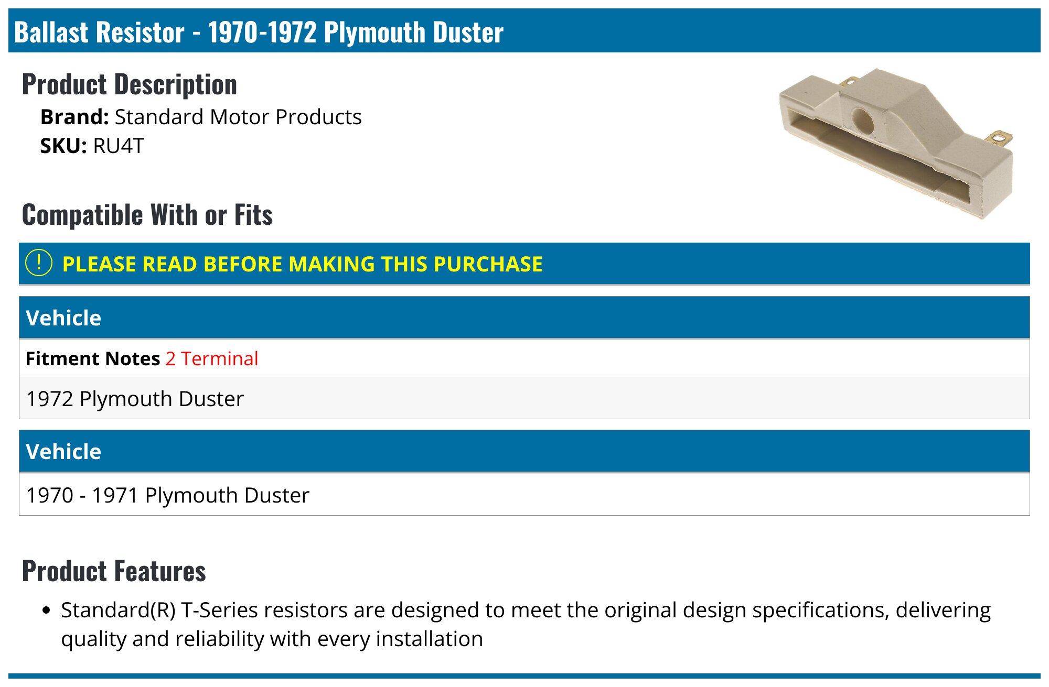This screenshot has width=1049, height=687.
Task: Open the PLEASE READ BEFORE MAKING THIS PURCHASE notice
Action: pos(302,264)
